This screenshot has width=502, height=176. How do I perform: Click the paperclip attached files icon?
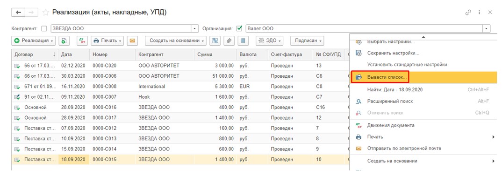click(229, 41)
